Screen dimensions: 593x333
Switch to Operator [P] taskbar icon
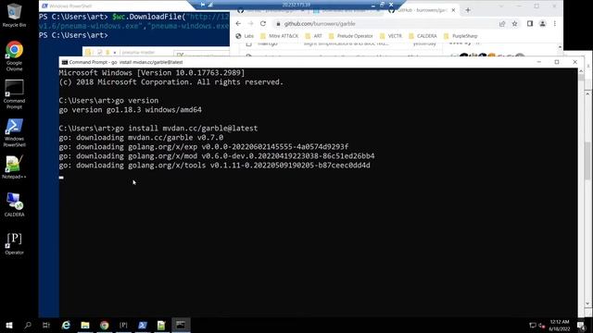click(x=123, y=325)
